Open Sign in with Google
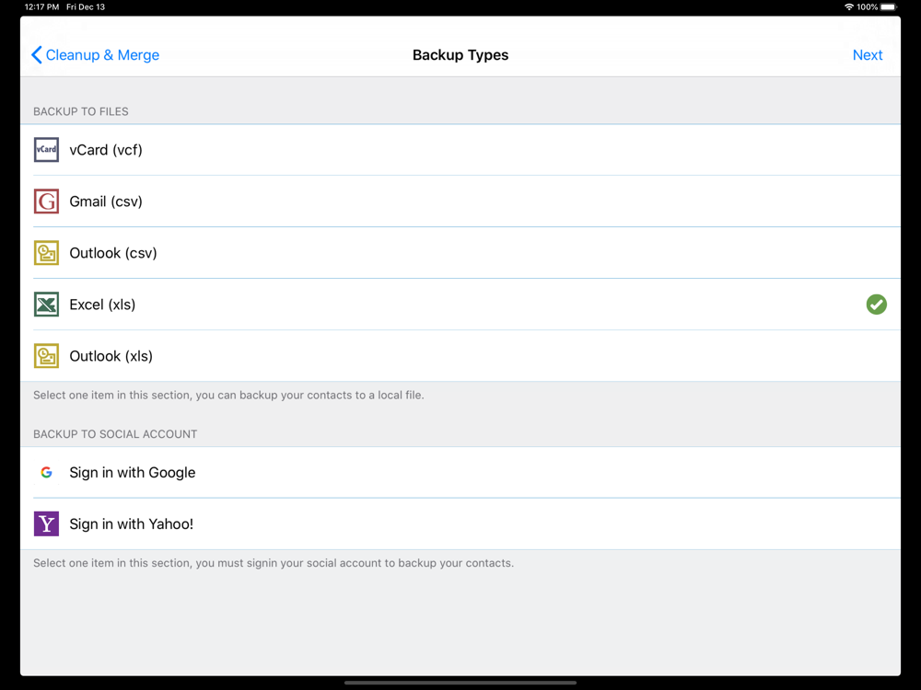The width and height of the screenshot is (921, 690). pos(133,473)
